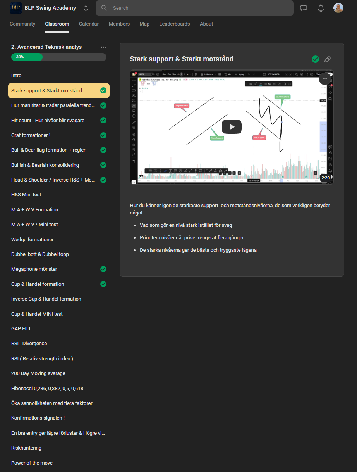Open the M-A + W-V Formation lesson

59,209
